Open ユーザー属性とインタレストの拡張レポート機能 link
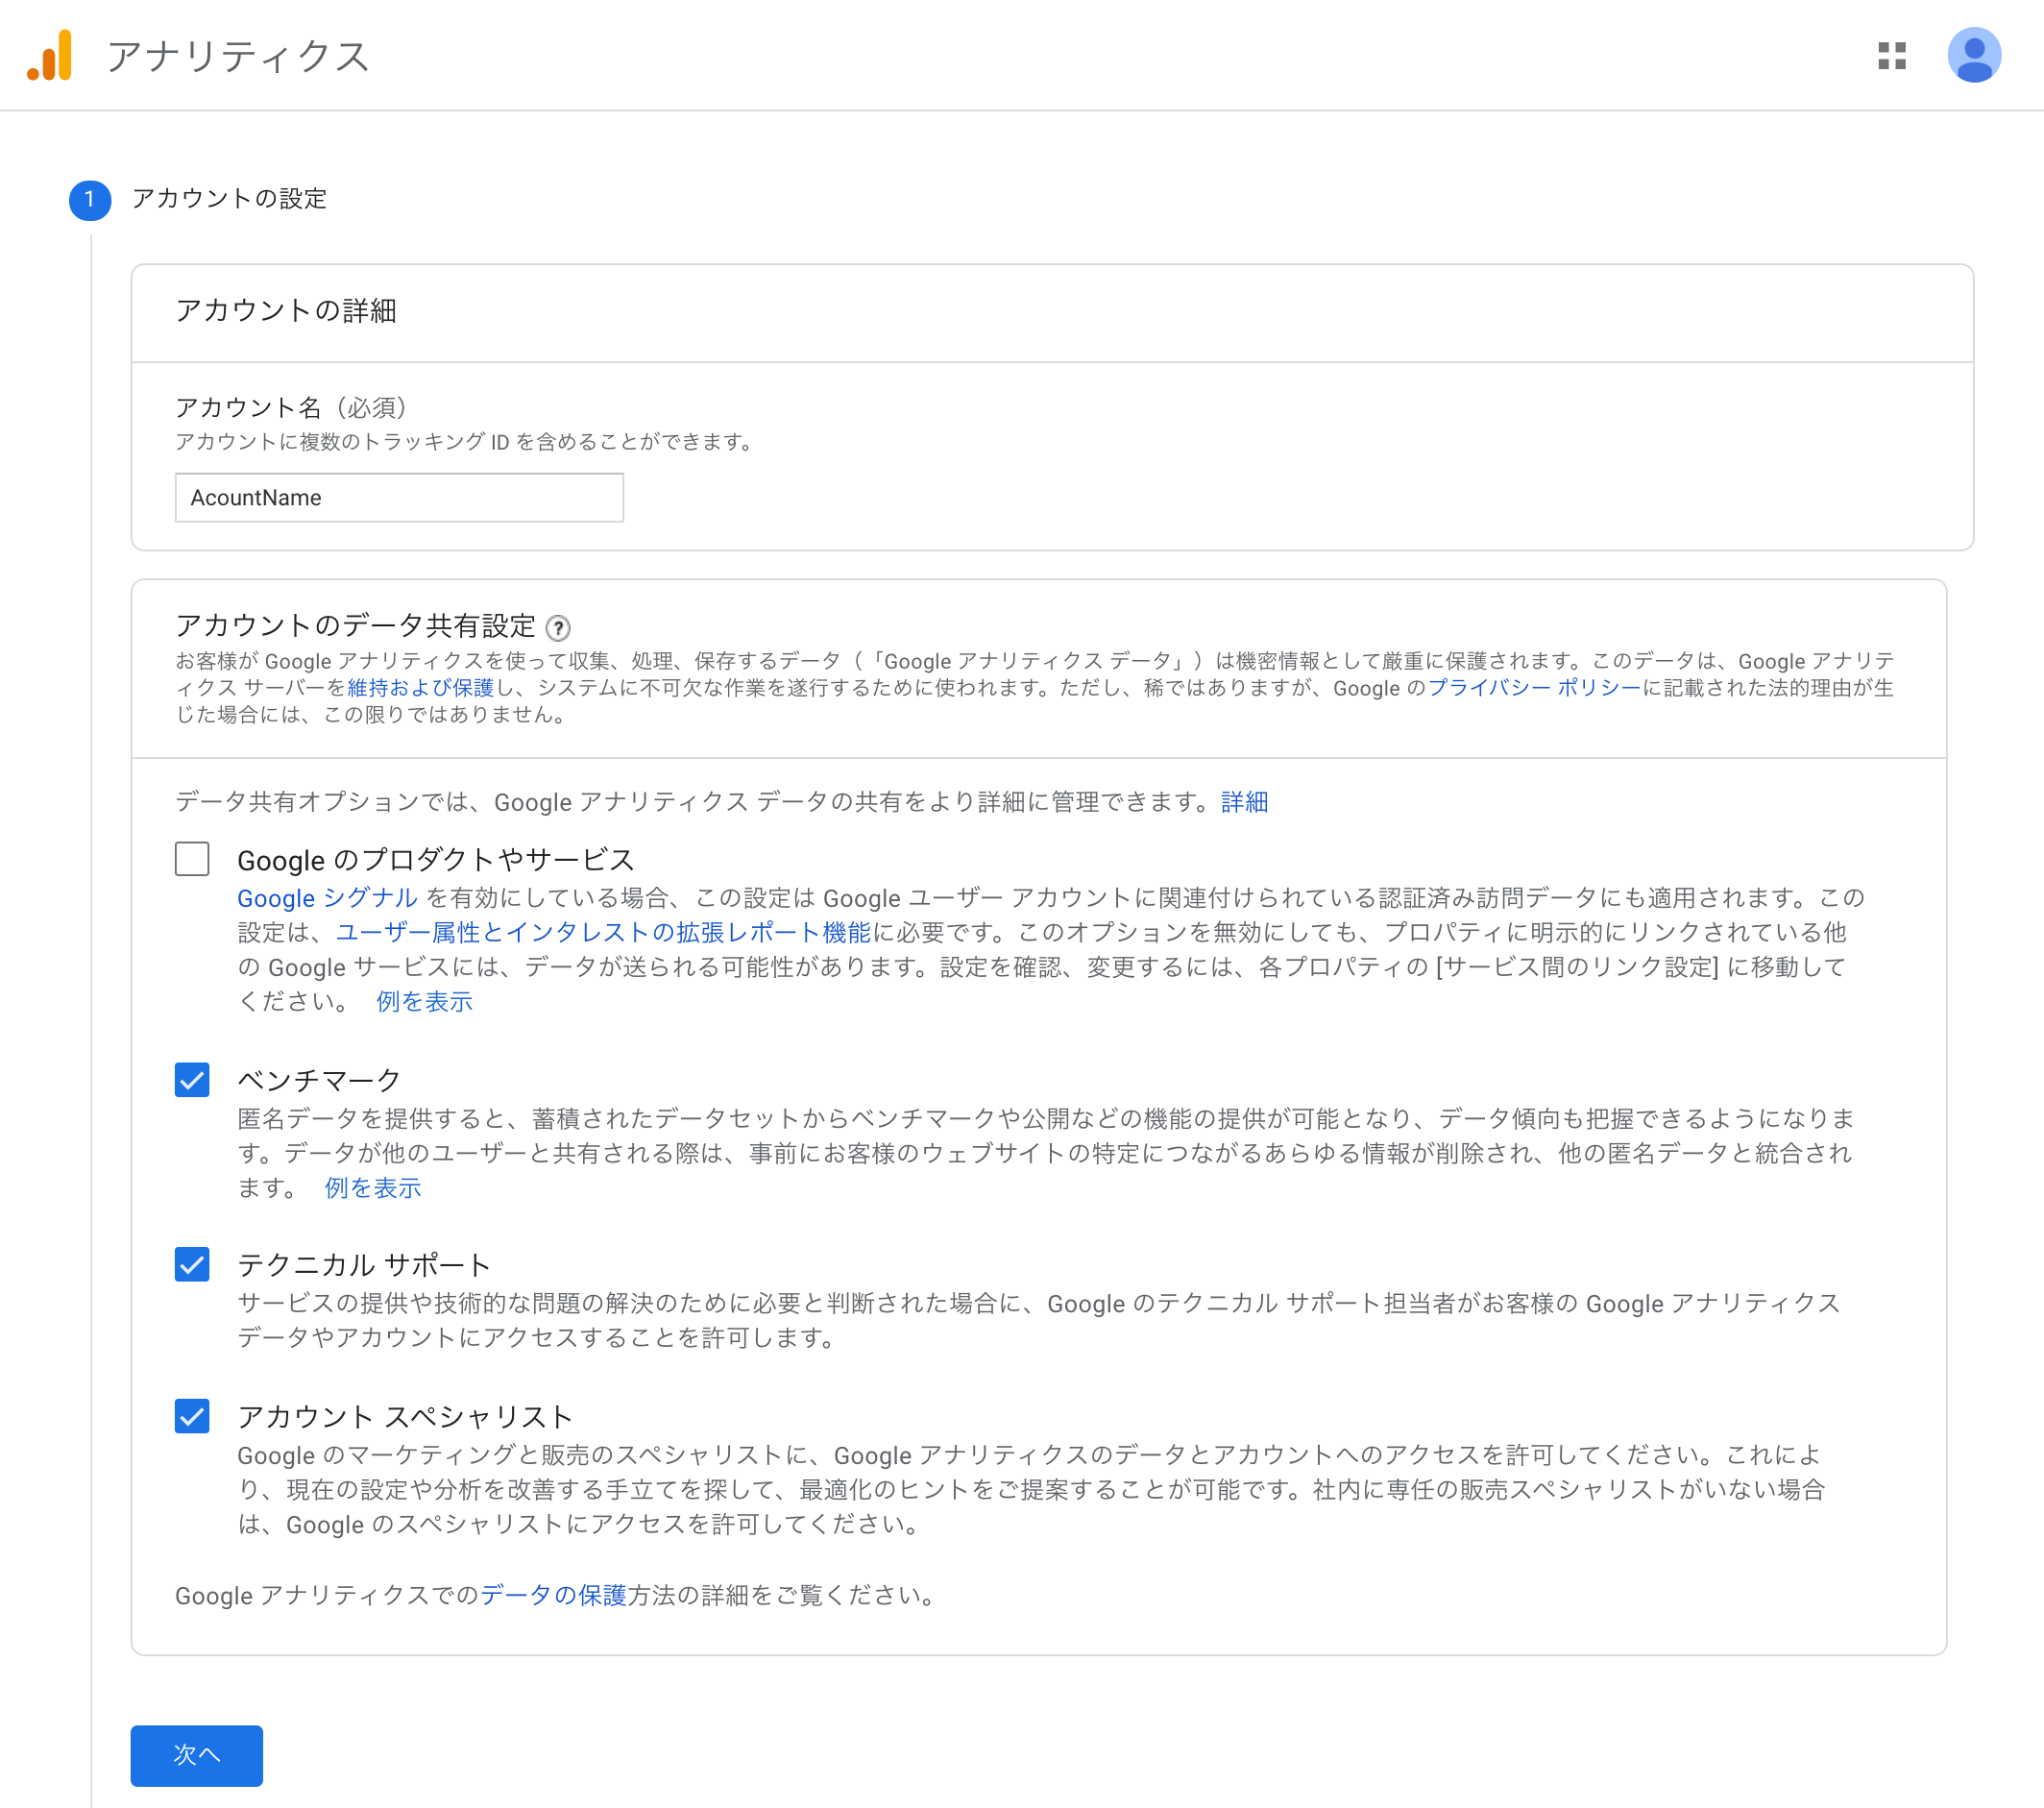Image resolution: width=2044 pixels, height=1808 pixels. [x=603, y=932]
